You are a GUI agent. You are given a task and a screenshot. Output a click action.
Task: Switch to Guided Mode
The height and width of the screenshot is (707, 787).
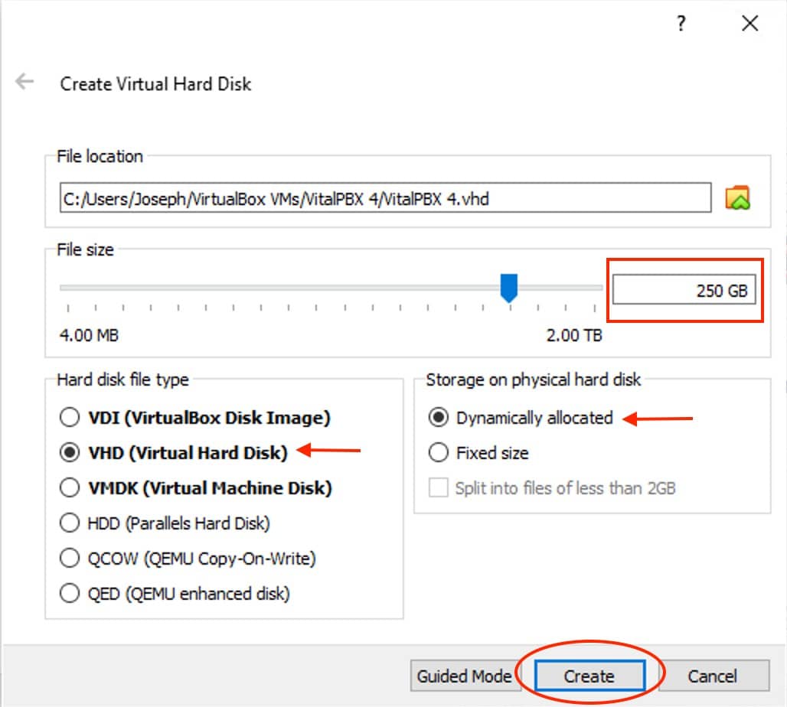click(x=464, y=676)
